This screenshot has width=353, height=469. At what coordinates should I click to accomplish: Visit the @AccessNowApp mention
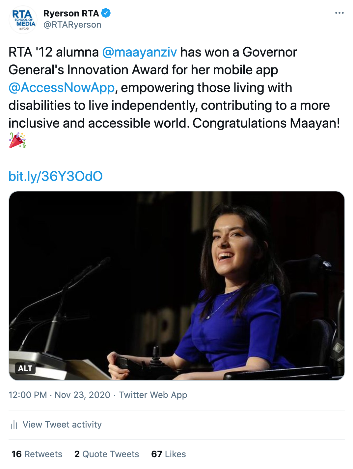[x=62, y=88]
